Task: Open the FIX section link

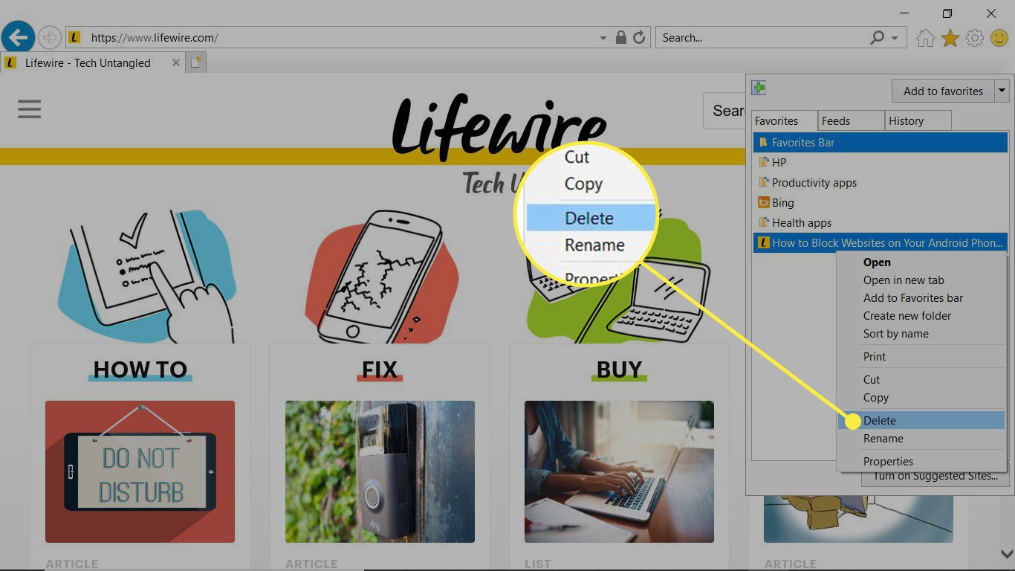Action: (380, 370)
